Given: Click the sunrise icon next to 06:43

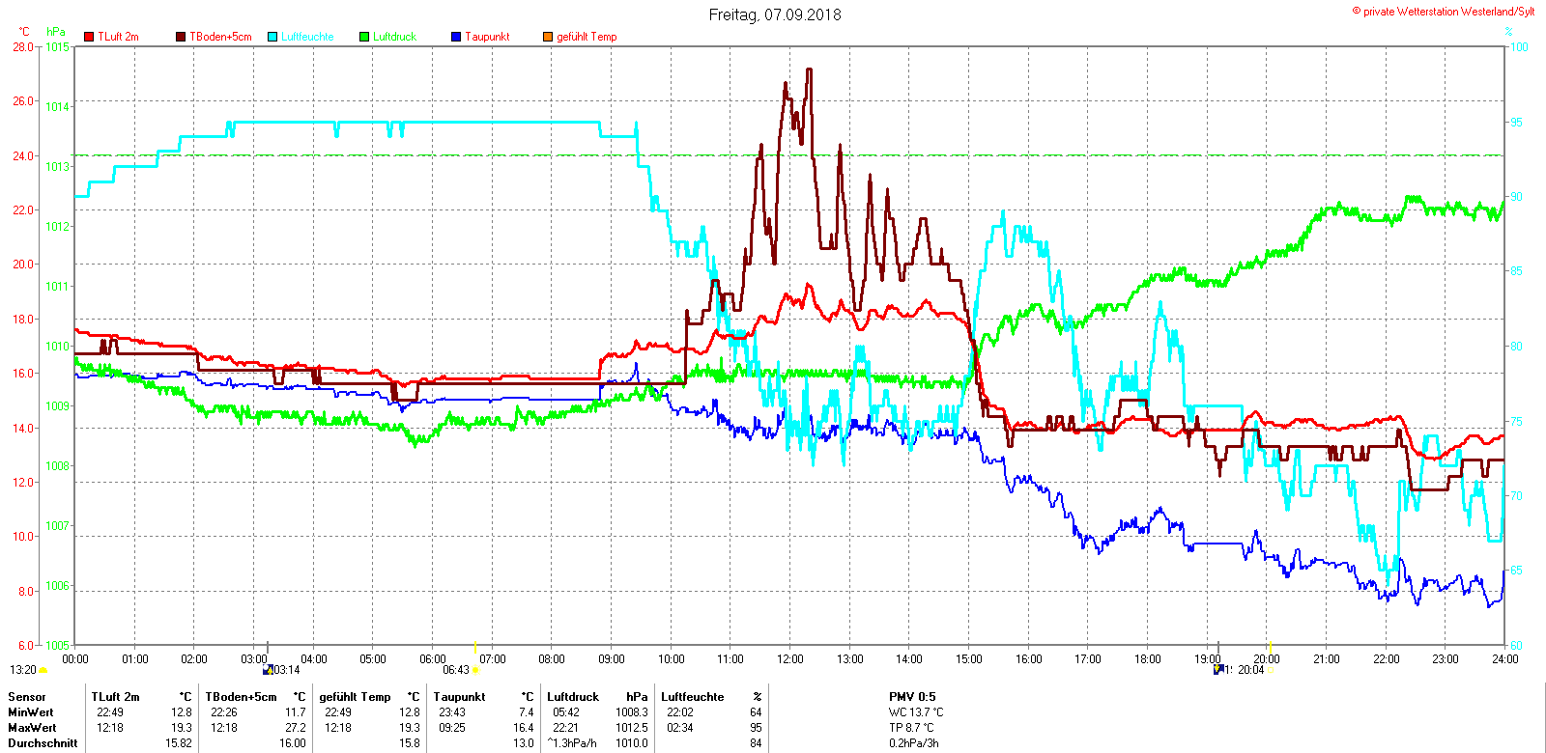Looking at the screenshot, I should click(475, 670).
